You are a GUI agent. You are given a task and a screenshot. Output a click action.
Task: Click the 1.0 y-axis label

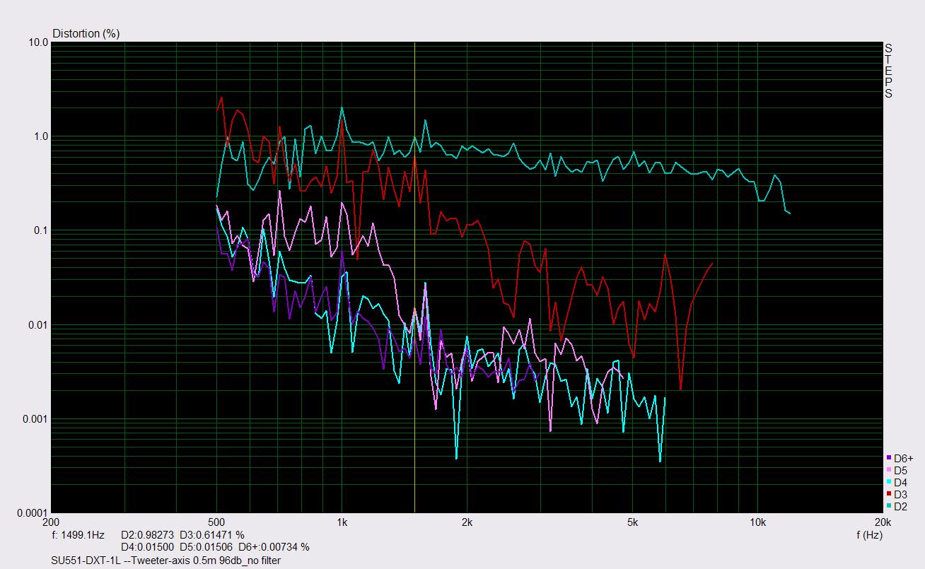[x=41, y=136]
